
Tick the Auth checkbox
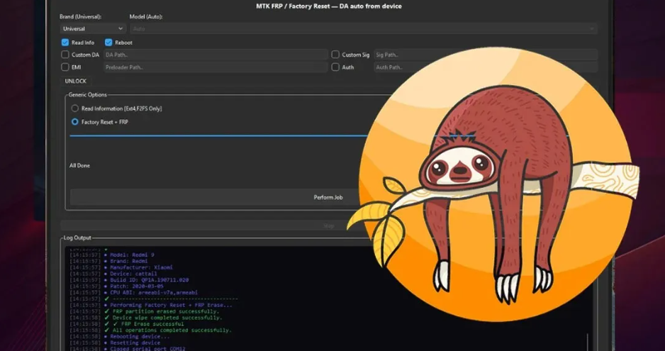pyautogui.click(x=335, y=67)
